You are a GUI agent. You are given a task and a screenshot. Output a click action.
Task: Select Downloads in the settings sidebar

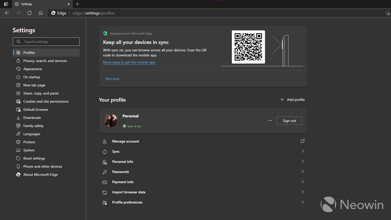click(32, 118)
